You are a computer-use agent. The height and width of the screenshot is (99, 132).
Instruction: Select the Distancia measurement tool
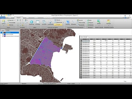[90, 25]
